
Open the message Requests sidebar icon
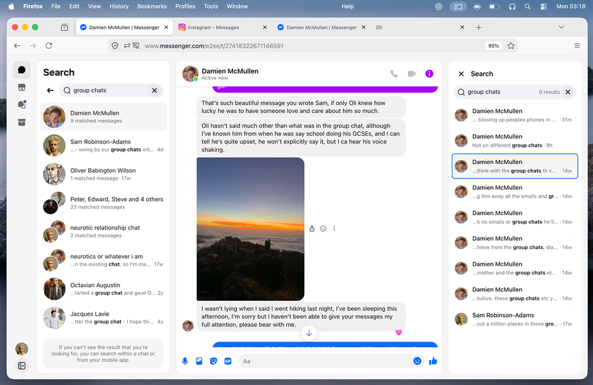22,105
